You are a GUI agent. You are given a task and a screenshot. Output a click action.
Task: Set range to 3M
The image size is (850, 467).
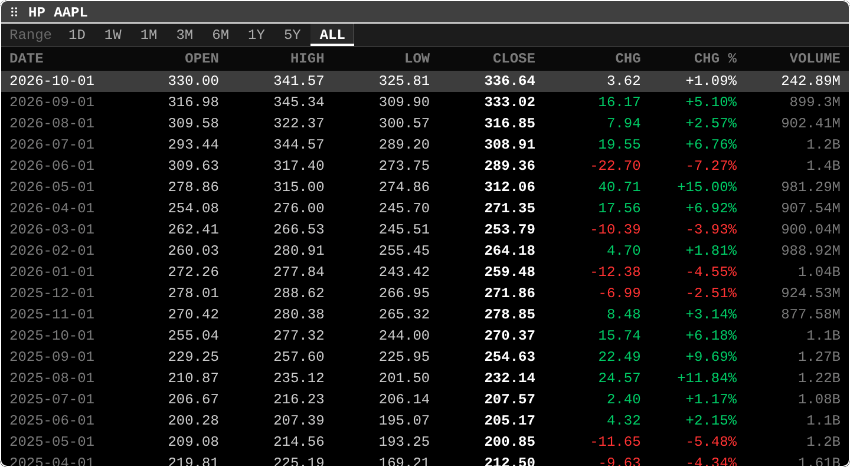pos(185,35)
